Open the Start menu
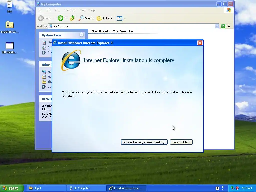The image size is (256, 192). (12, 188)
